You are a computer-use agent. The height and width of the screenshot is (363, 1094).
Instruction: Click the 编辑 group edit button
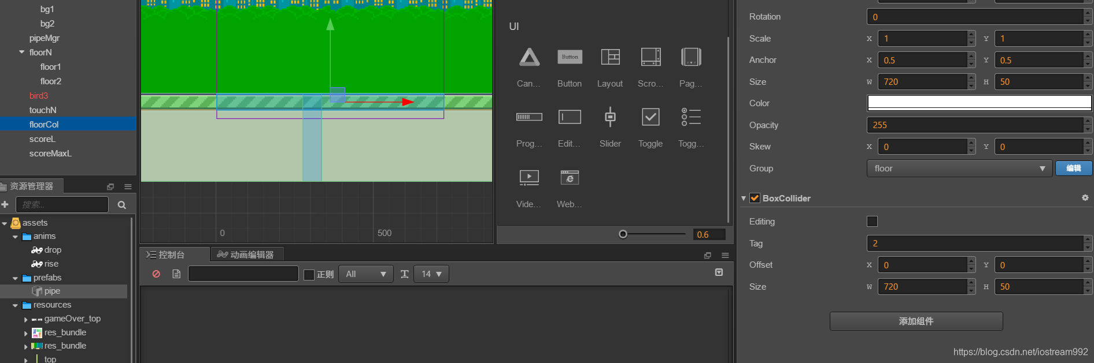(x=1074, y=169)
